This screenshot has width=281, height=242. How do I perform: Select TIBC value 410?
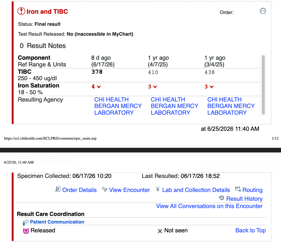click(153, 72)
